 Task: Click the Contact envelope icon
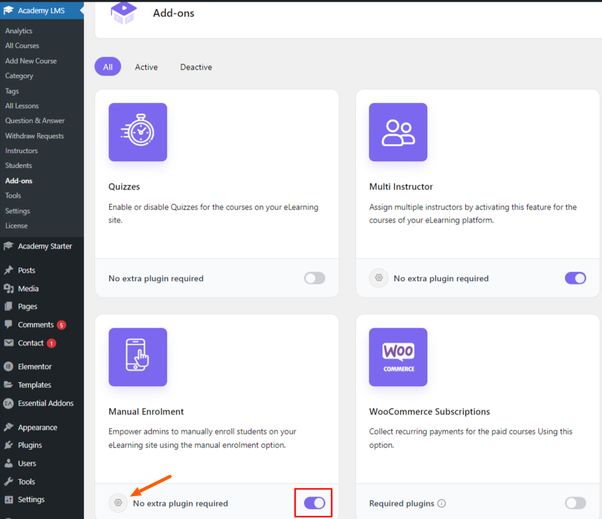8,342
